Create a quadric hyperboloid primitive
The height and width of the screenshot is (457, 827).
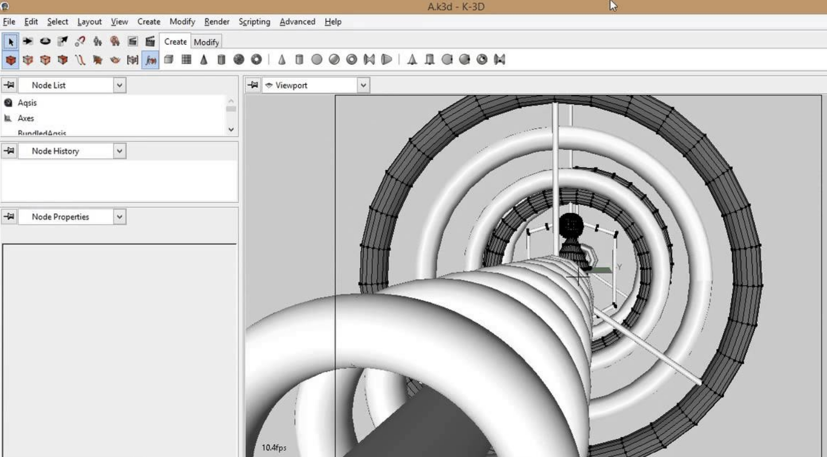click(369, 59)
